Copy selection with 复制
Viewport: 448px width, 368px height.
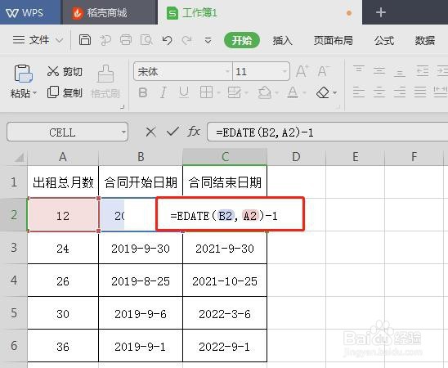point(65,92)
